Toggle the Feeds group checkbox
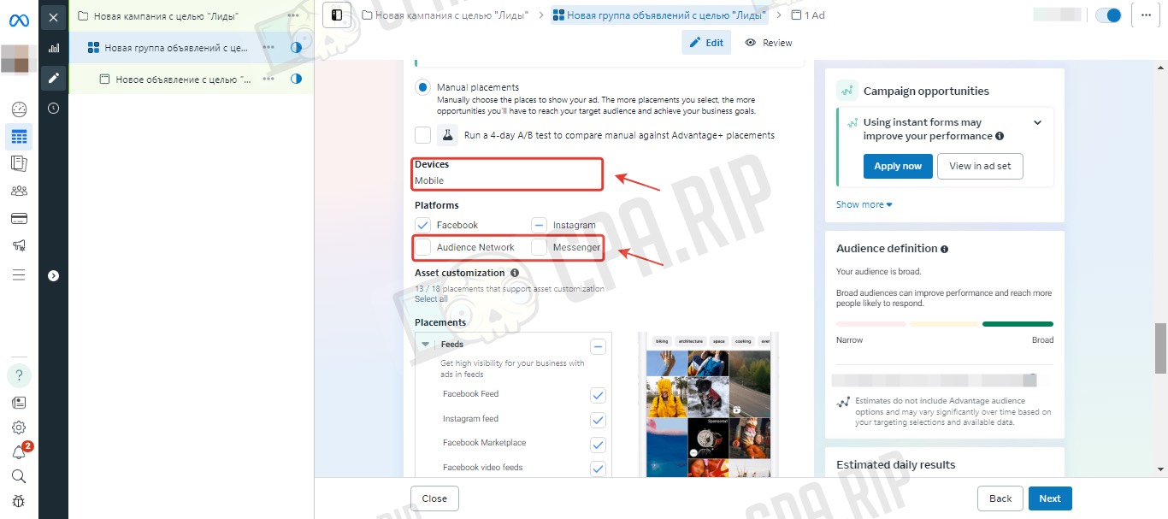Screen dimensions: 1168x519 (599, 346)
